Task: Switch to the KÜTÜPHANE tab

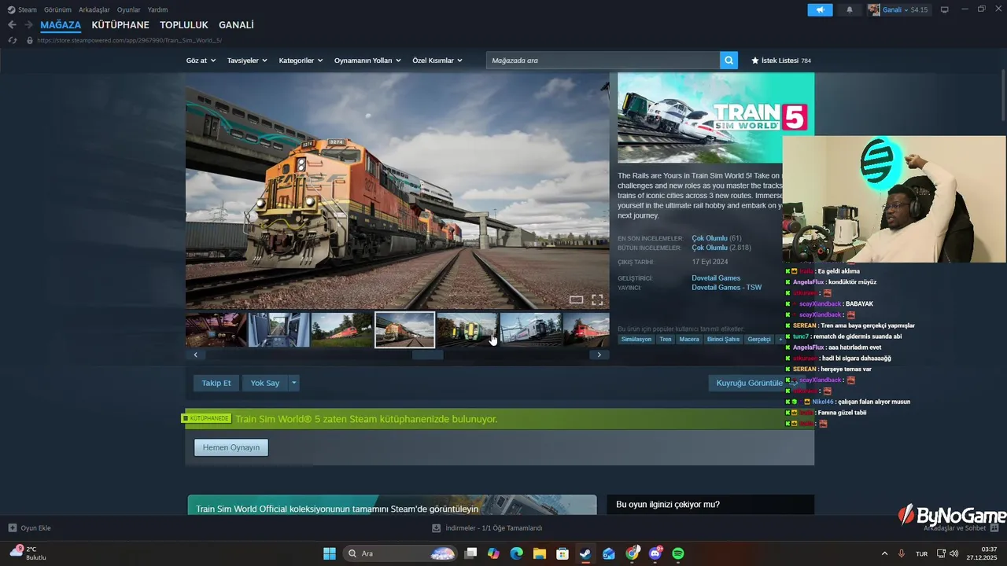Action: point(120,25)
